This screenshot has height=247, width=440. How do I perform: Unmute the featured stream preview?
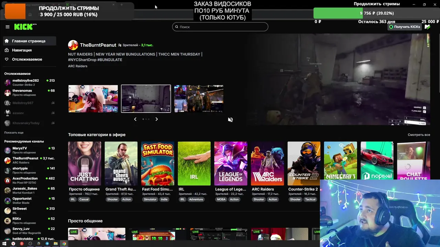pyautogui.click(x=230, y=120)
